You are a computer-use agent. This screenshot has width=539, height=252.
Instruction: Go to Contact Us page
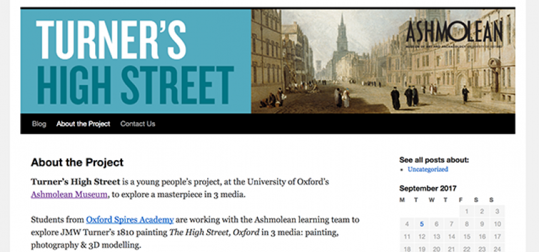(x=137, y=123)
